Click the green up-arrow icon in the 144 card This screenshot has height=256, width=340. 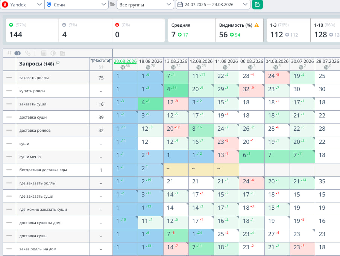click(x=11, y=25)
